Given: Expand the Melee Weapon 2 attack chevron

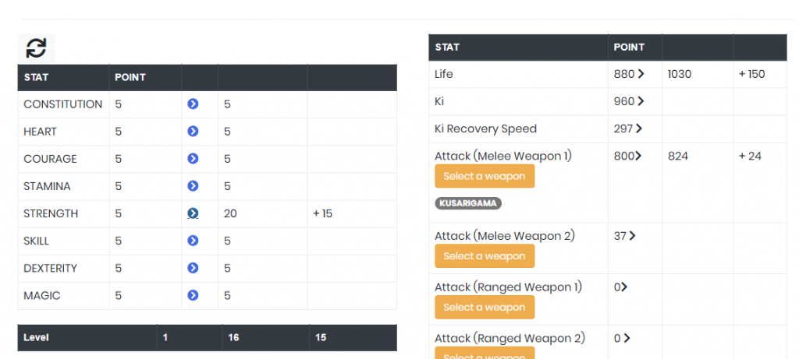Looking at the screenshot, I should [x=632, y=236].
